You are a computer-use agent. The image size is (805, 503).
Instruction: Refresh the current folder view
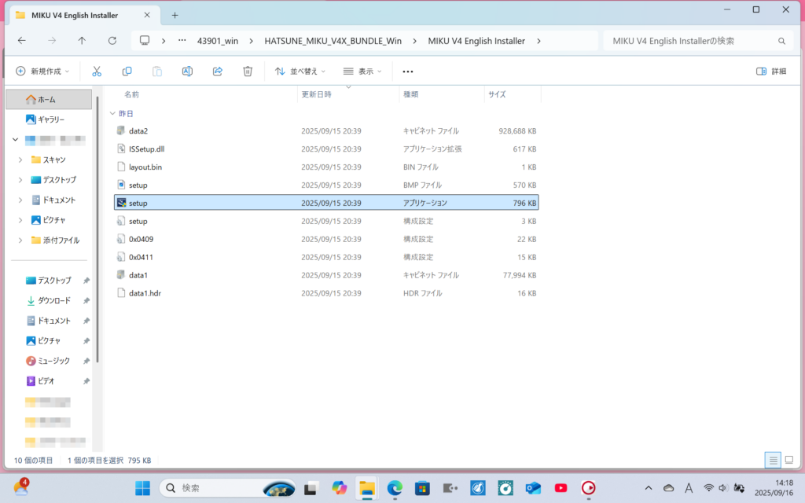[112, 41]
